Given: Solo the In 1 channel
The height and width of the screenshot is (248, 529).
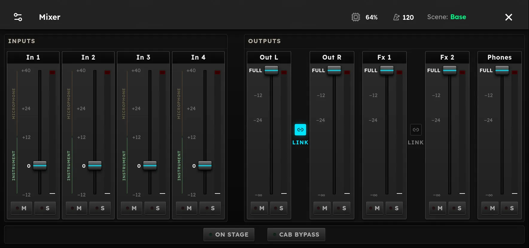Looking at the screenshot, I should point(45,208).
